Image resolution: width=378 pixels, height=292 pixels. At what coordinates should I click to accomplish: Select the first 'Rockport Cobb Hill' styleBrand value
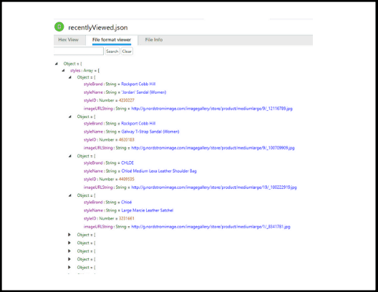[x=138, y=84]
